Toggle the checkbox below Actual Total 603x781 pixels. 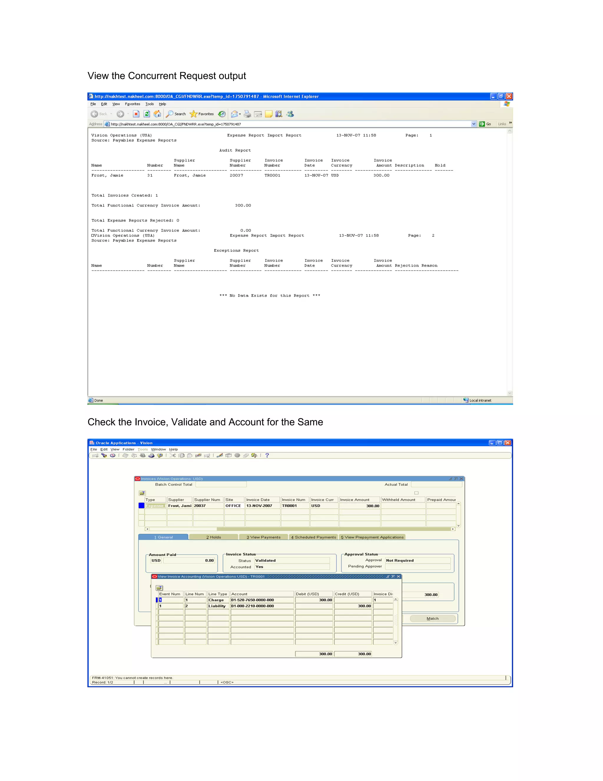[416, 493]
